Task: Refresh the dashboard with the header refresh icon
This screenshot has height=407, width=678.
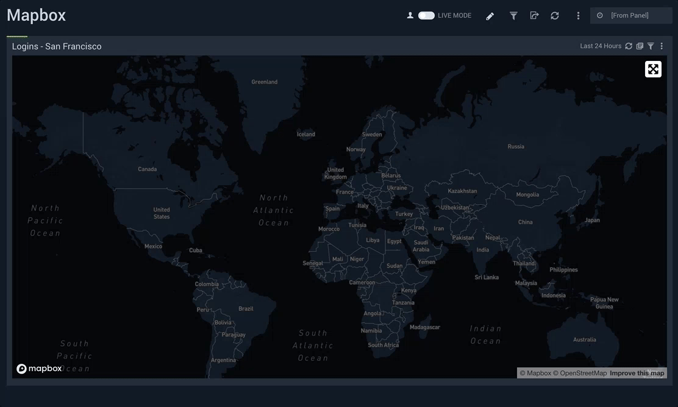Action: pos(555,16)
